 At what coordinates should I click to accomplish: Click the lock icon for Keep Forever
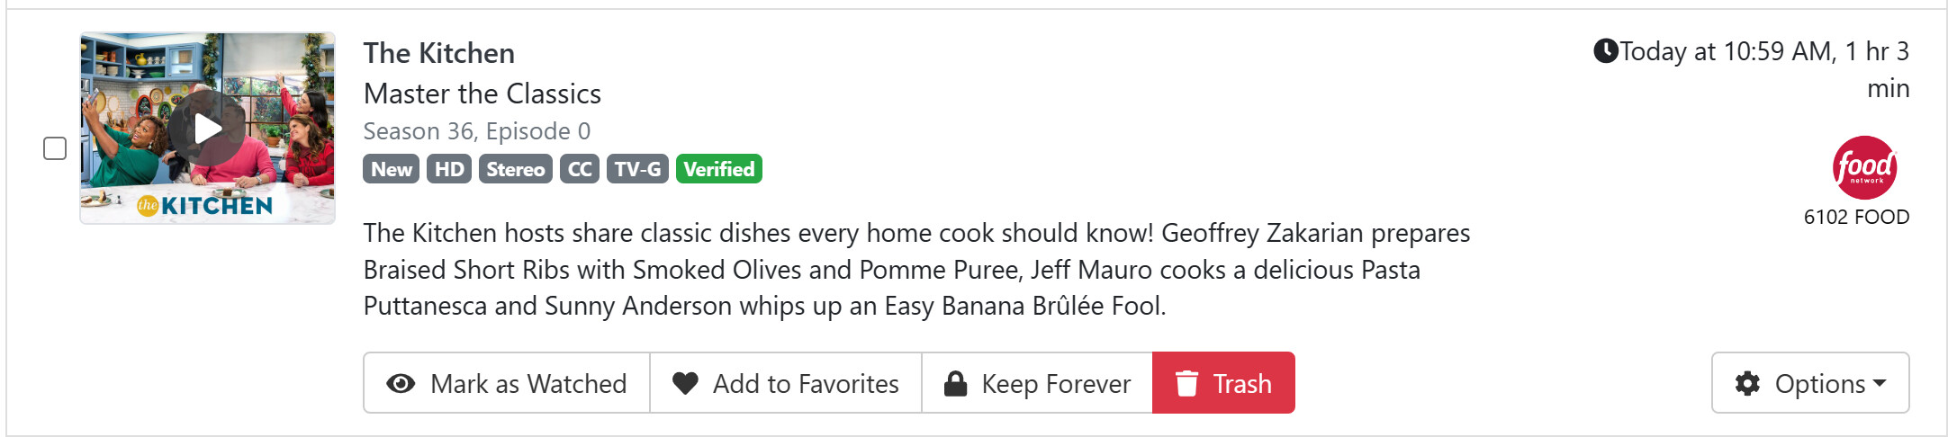955,384
